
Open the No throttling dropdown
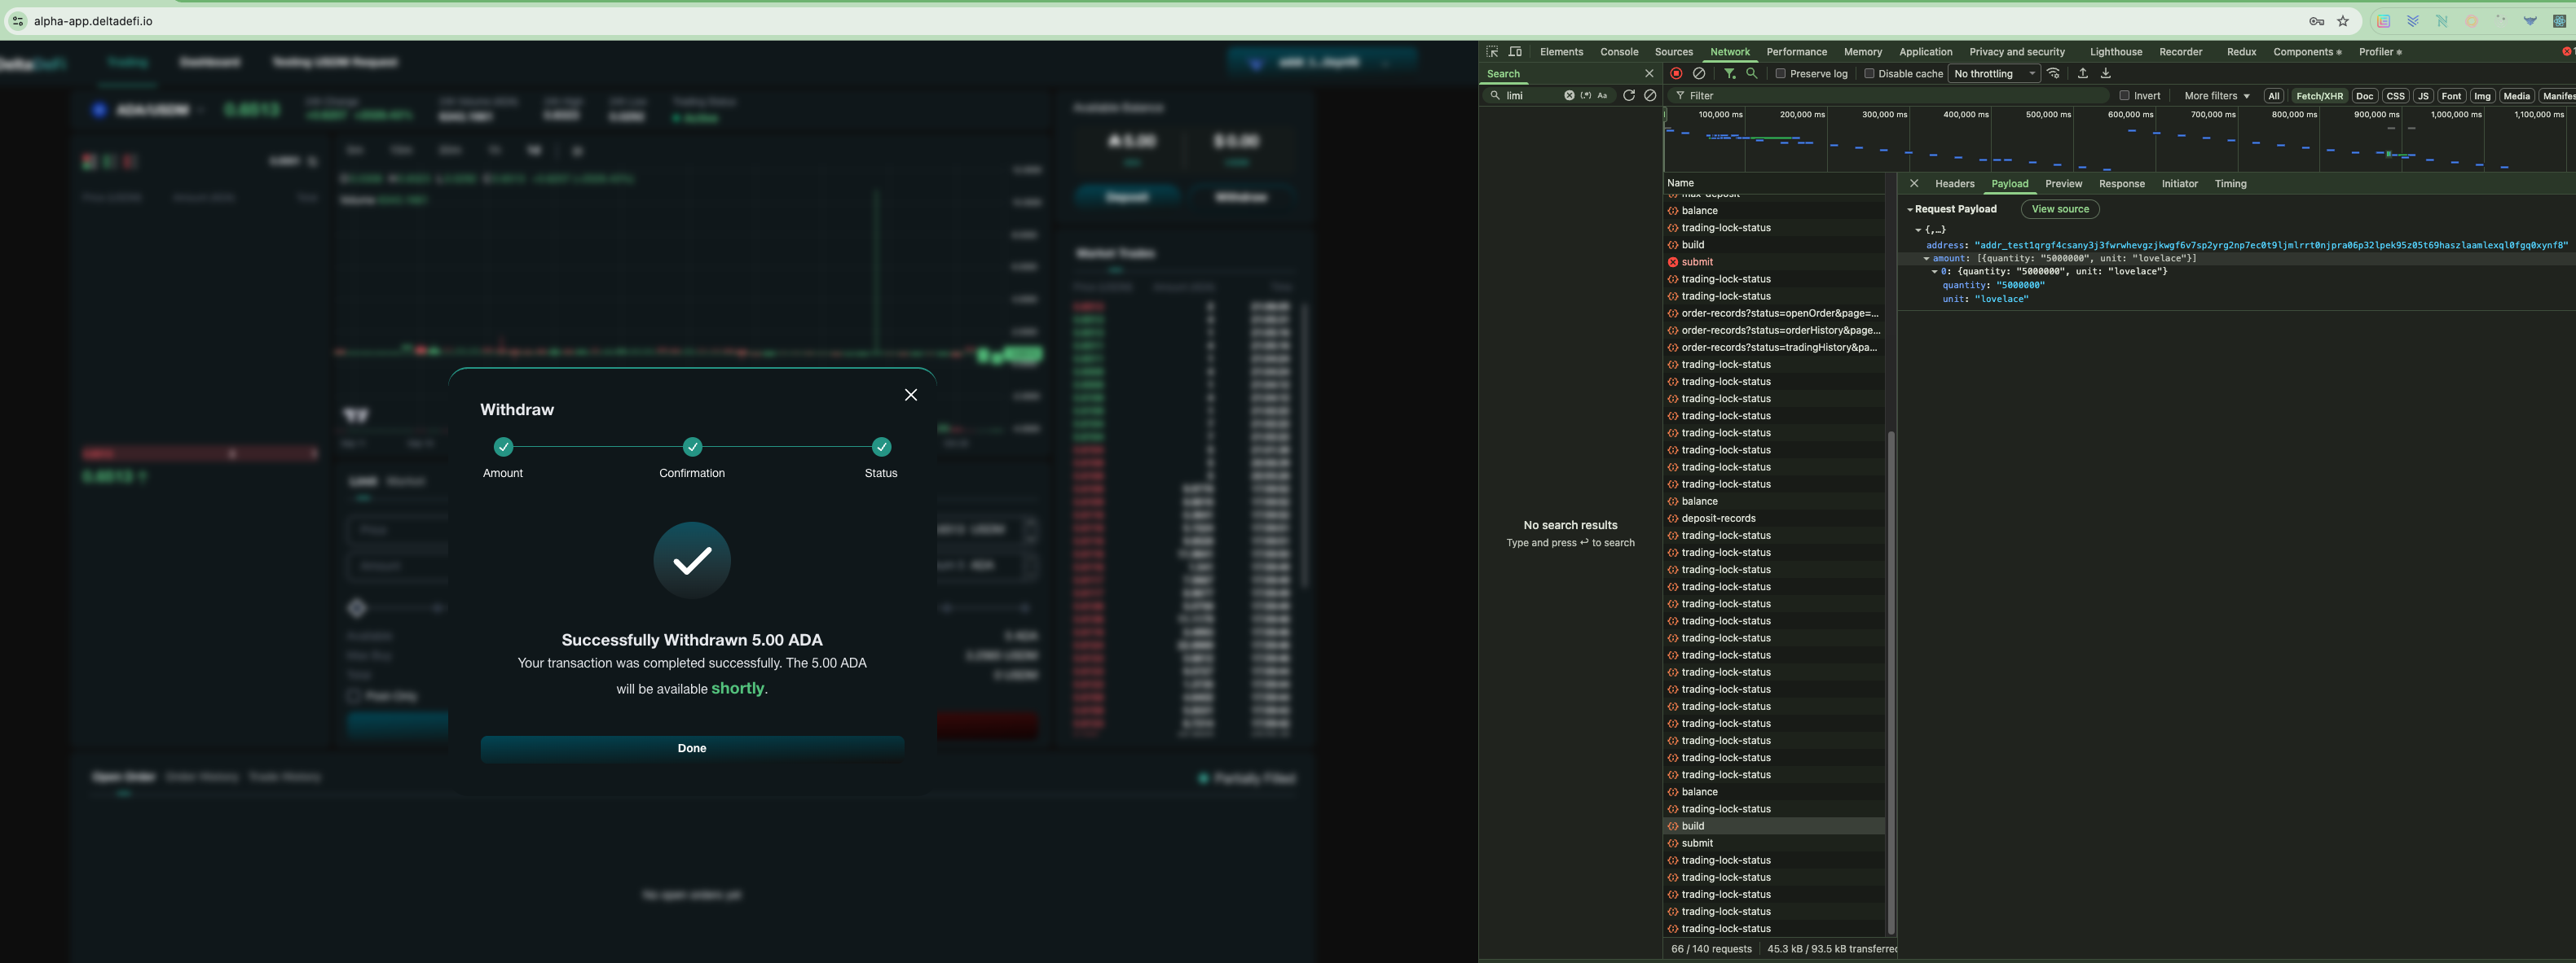pyautogui.click(x=1994, y=74)
